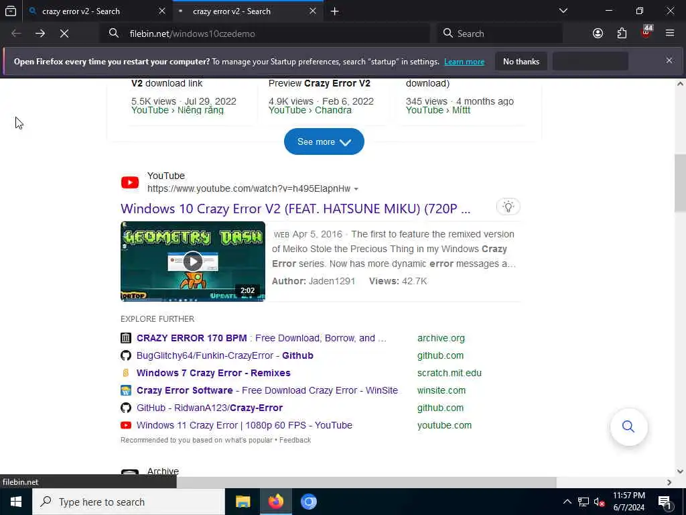Open the Firefox hamburger application menu

pyautogui.click(x=670, y=34)
